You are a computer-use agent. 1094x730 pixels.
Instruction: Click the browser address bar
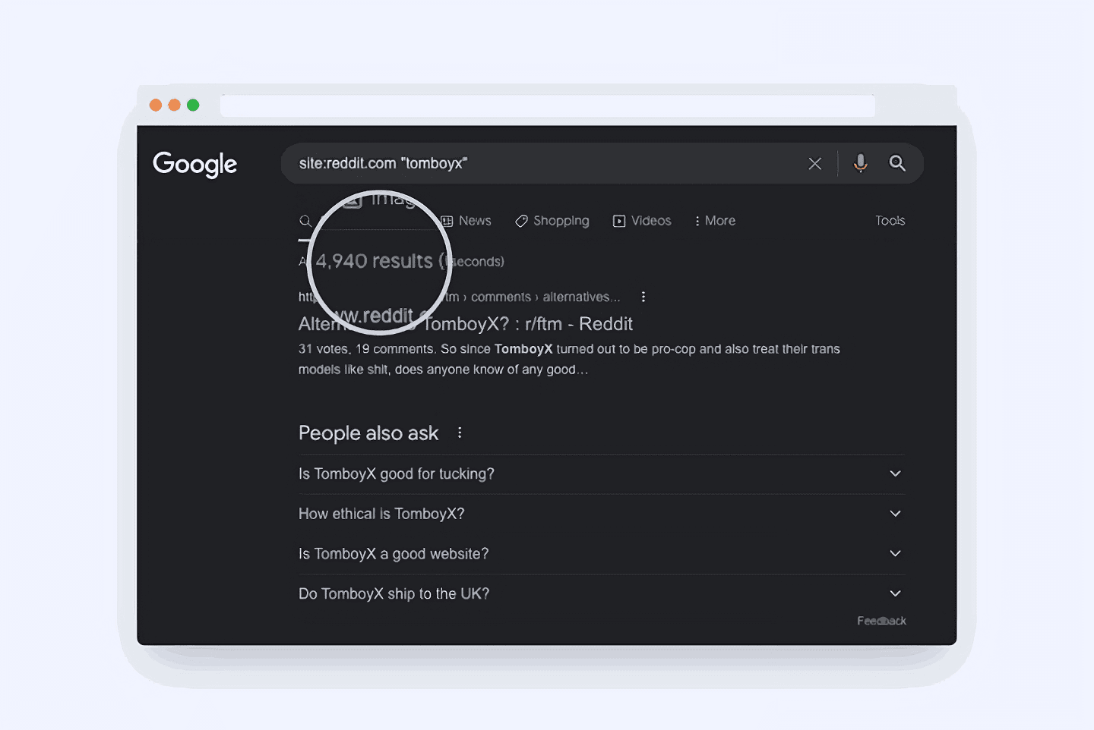548,105
